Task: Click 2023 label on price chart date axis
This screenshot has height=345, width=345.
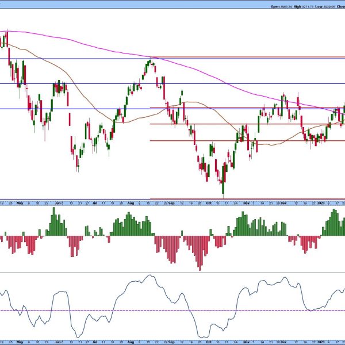Action: (320, 202)
